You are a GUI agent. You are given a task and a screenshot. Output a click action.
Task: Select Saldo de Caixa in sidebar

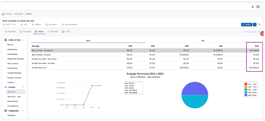click(x=13, y=101)
